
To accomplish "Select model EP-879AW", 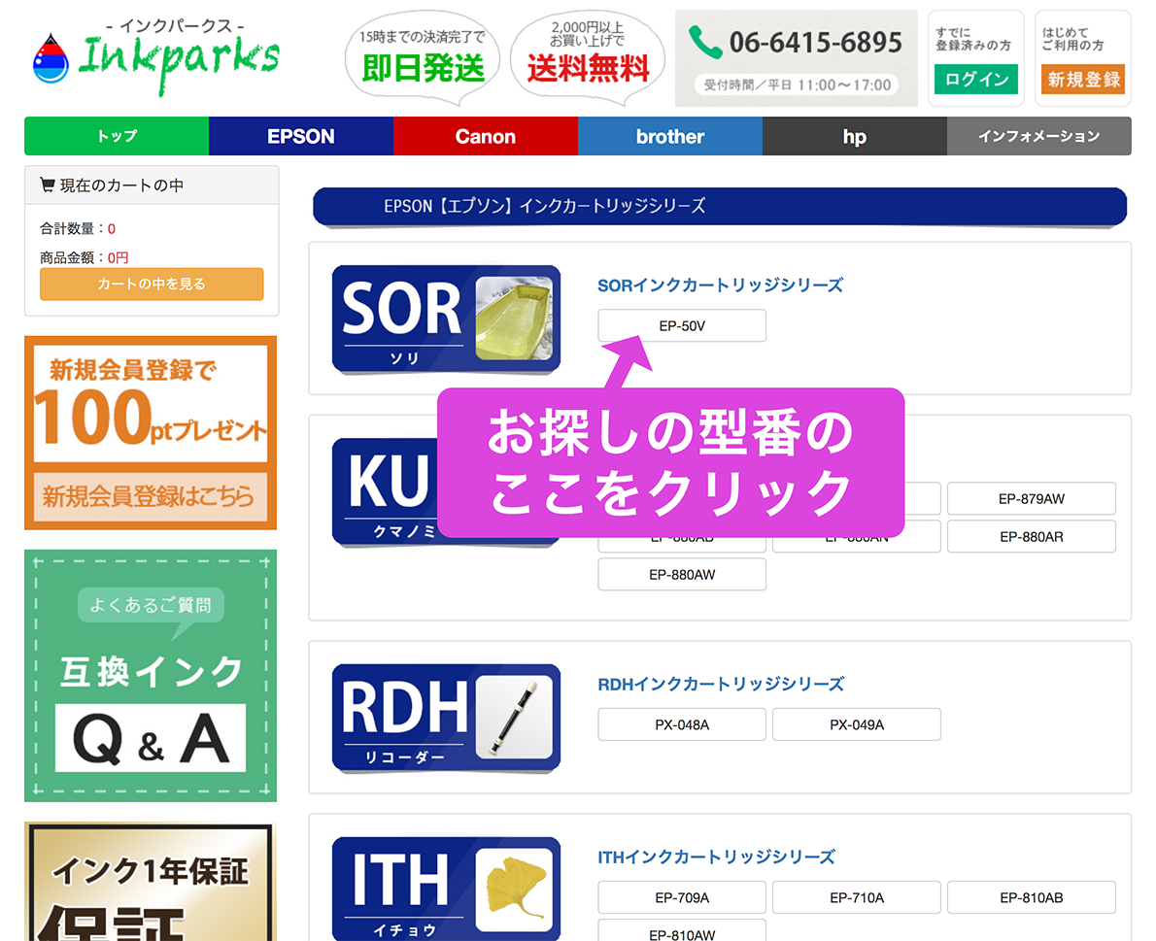I will pos(1032,499).
